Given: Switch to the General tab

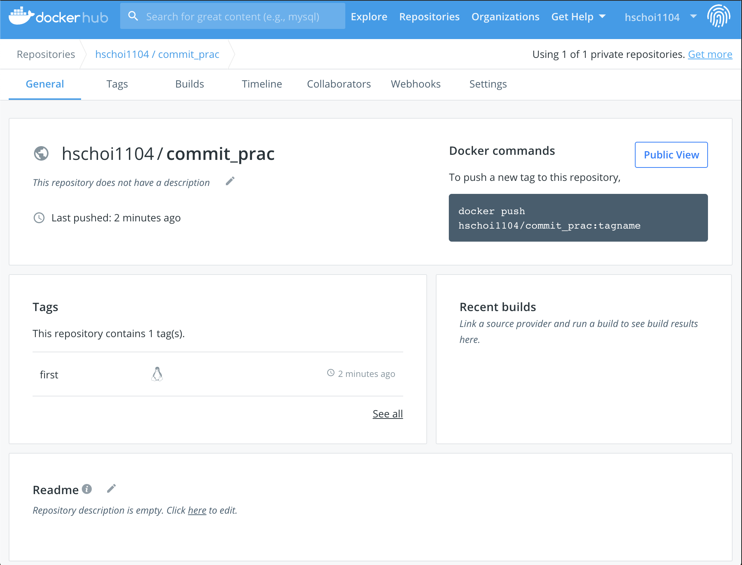Looking at the screenshot, I should (45, 84).
